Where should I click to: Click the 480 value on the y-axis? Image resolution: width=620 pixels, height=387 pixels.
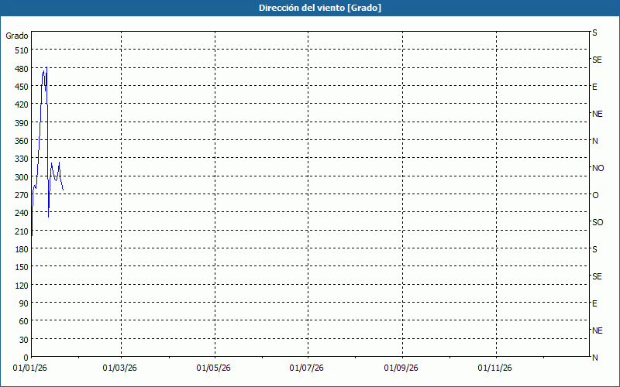[x=21, y=68]
